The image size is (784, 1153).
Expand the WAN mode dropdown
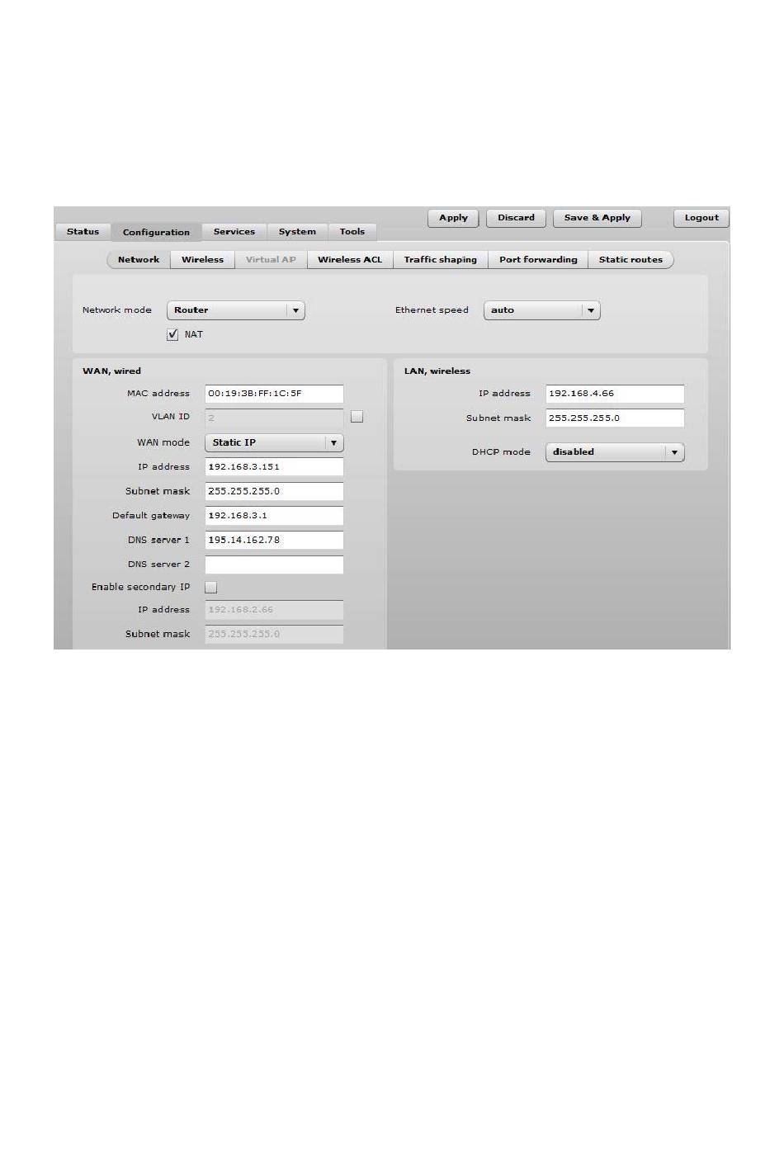[x=274, y=442]
